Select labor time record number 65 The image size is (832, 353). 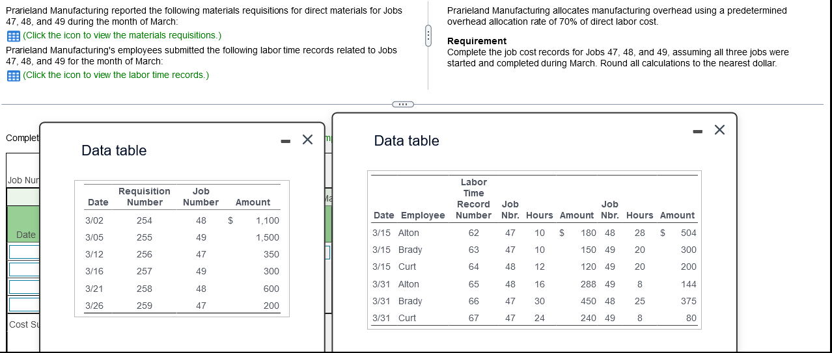click(474, 284)
